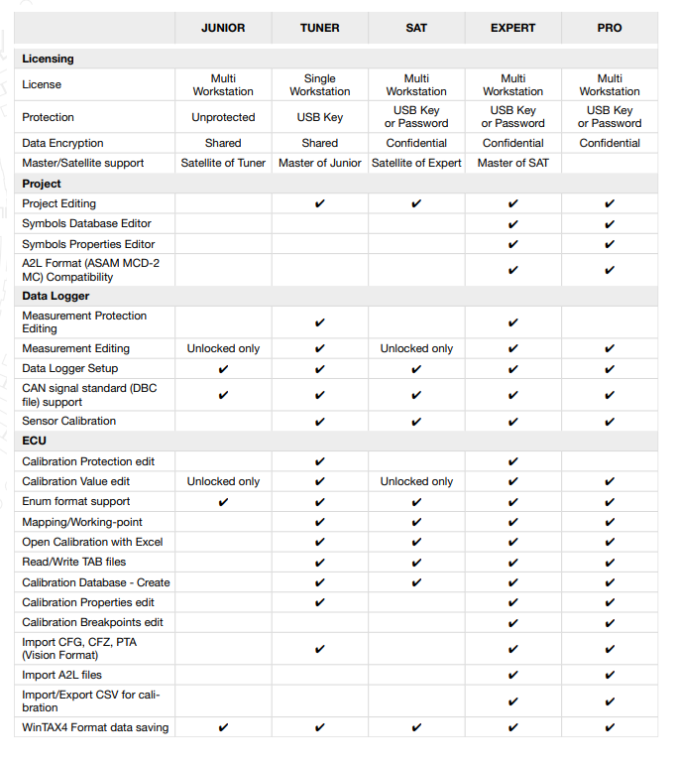Click the Symbols Database Editor checkmark under PRO
Image resolution: width=675 pixels, height=764 pixels.
tap(610, 224)
